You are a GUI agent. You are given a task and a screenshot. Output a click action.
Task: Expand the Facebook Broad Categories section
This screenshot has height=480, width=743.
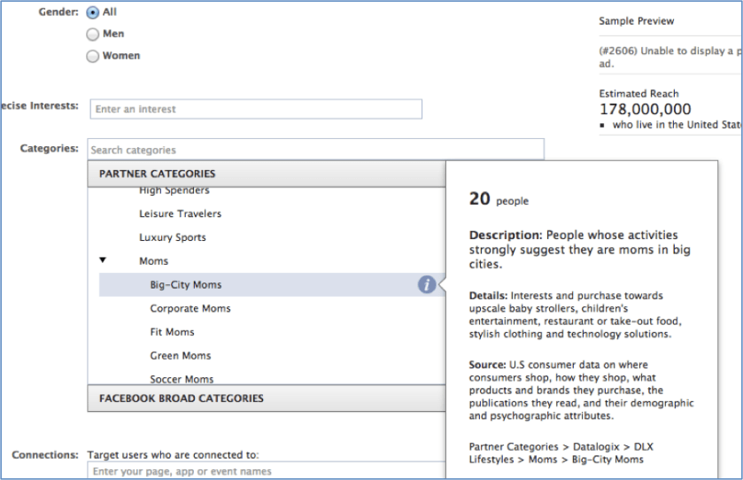[267, 398]
